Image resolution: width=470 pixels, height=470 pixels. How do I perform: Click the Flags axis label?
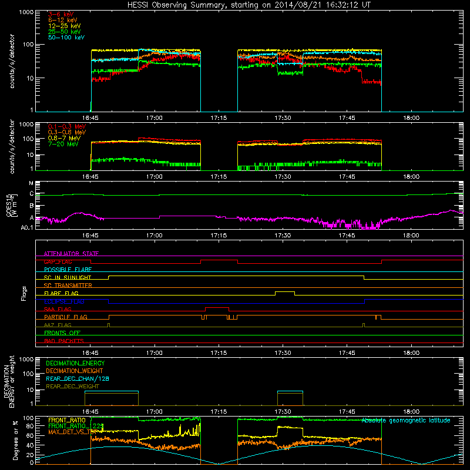point(24,293)
